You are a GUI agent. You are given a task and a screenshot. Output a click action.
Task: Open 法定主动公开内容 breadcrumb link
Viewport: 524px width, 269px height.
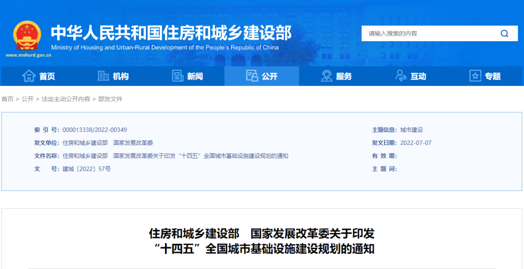(x=65, y=99)
